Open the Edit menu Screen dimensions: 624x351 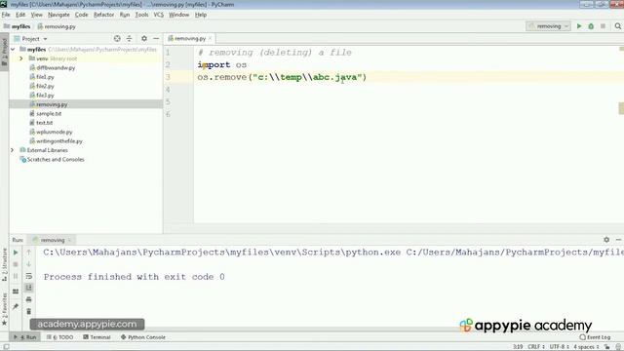pos(20,15)
